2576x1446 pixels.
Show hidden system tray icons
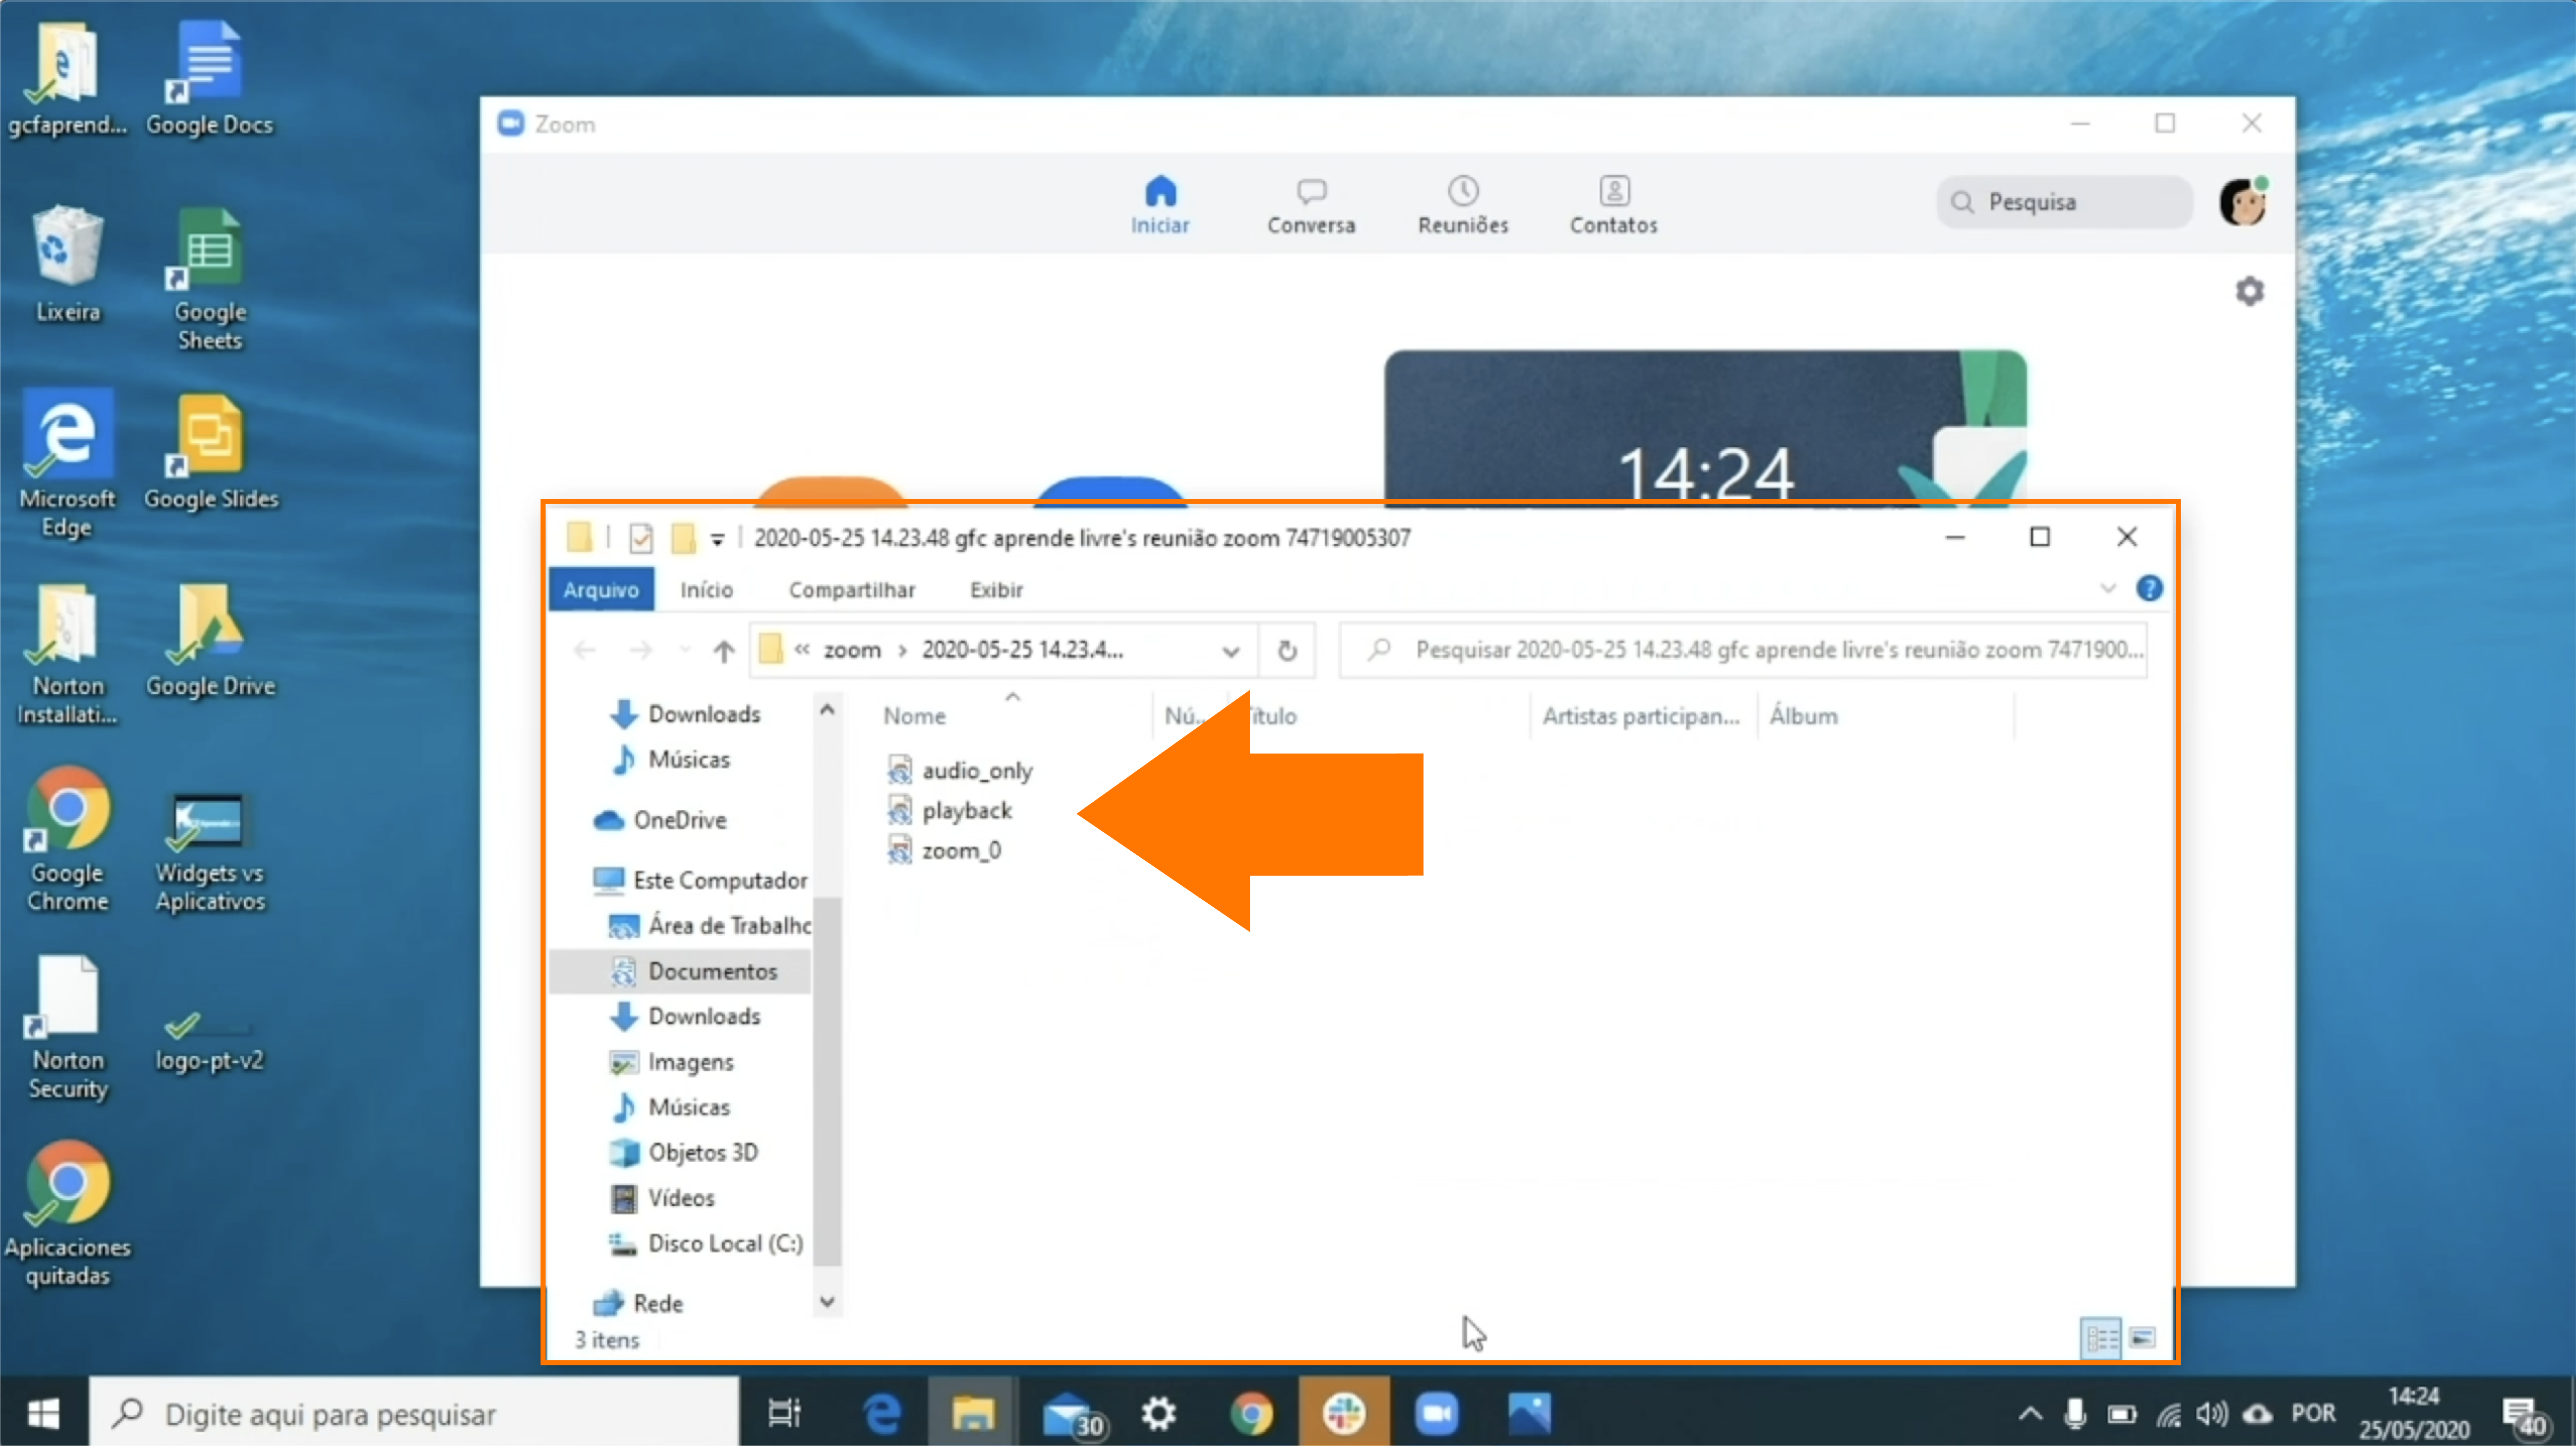pyautogui.click(x=2030, y=1414)
